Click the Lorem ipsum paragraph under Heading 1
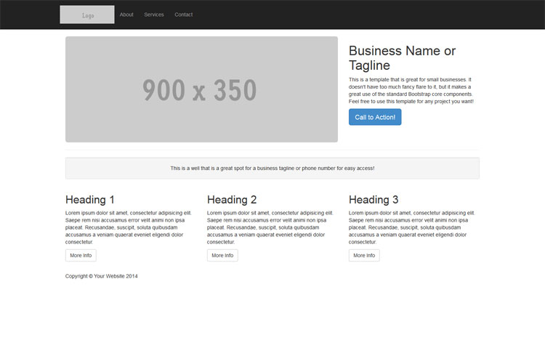 (x=129, y=227)
